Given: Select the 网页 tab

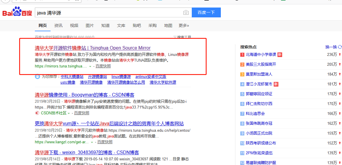Looking at the screenshot, I should coord(43,26).
